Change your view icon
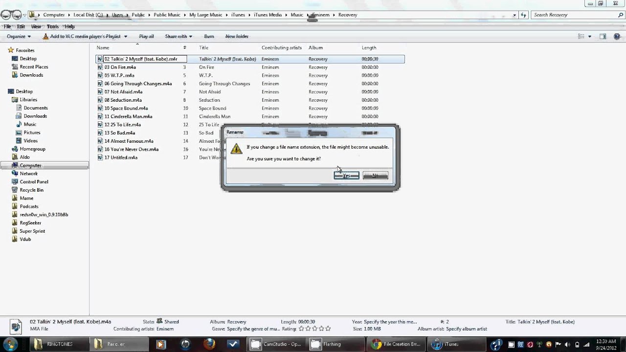The width and height of the screenshot is (626, 352). (x=581, y=37)
